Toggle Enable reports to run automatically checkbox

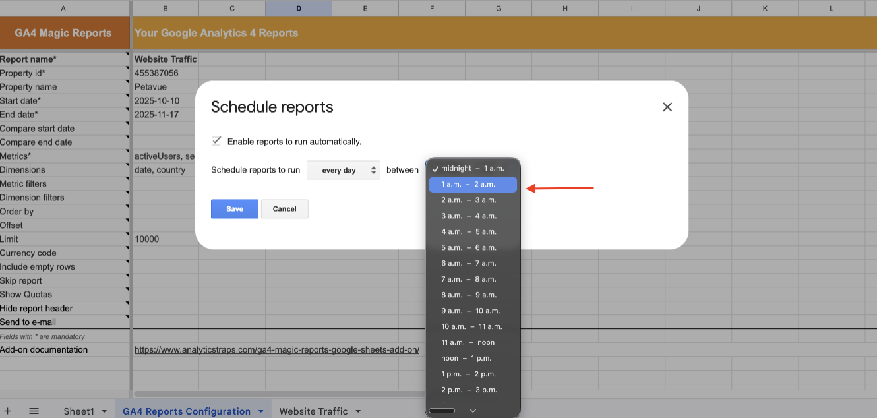coord(216,141)
